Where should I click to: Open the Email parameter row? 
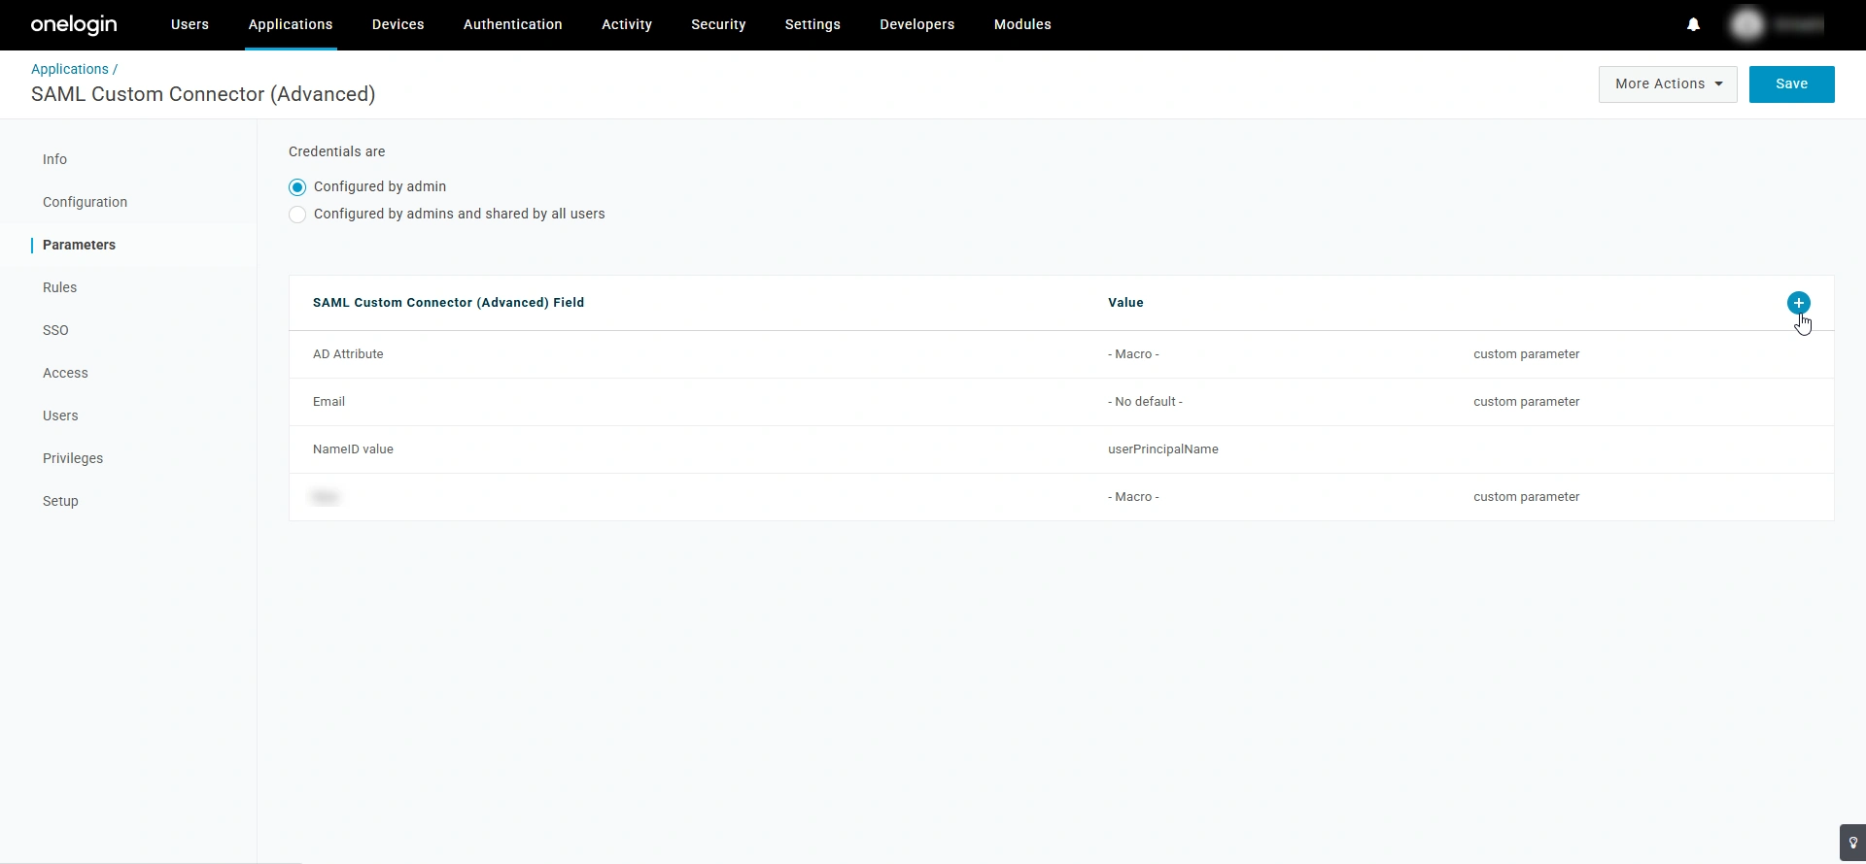[1061, 402]
